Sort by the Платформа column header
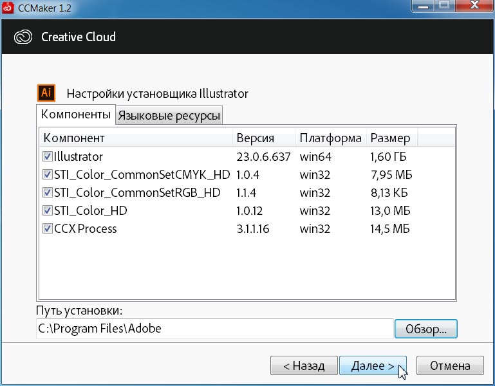495x386 pixels. pyautogui.click(x=331, y=138)
